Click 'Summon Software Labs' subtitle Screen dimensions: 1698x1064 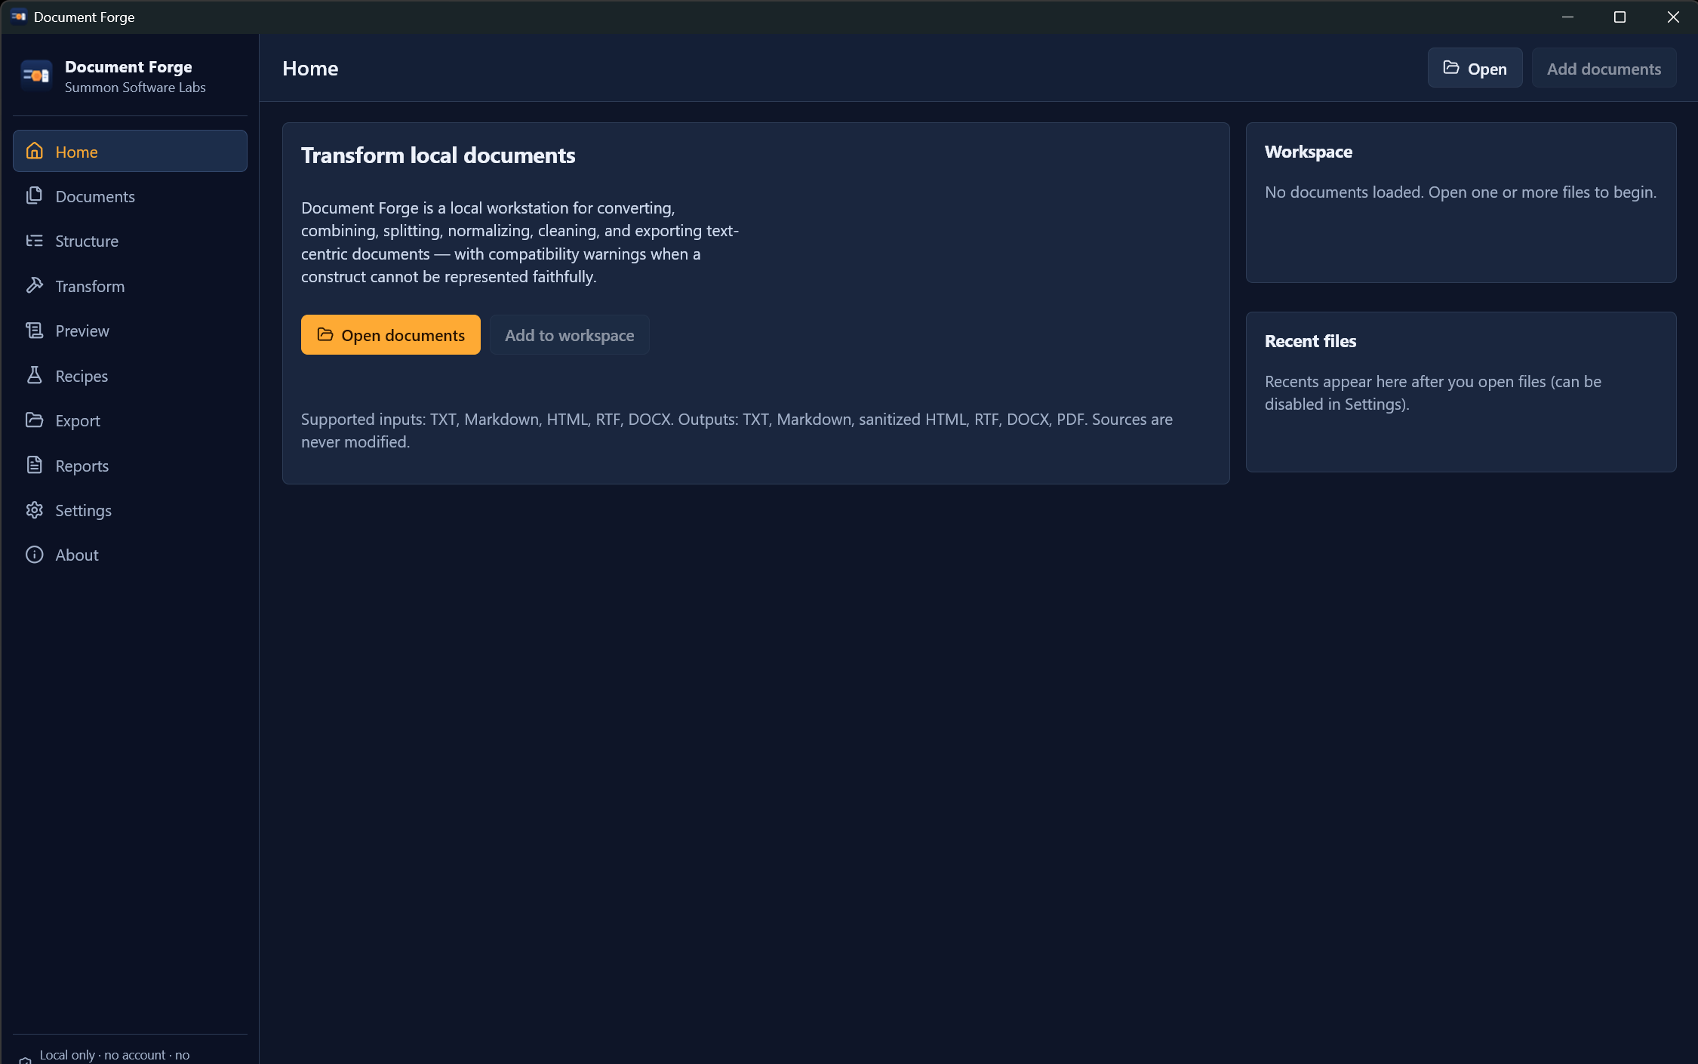click(x=135, y=88)
